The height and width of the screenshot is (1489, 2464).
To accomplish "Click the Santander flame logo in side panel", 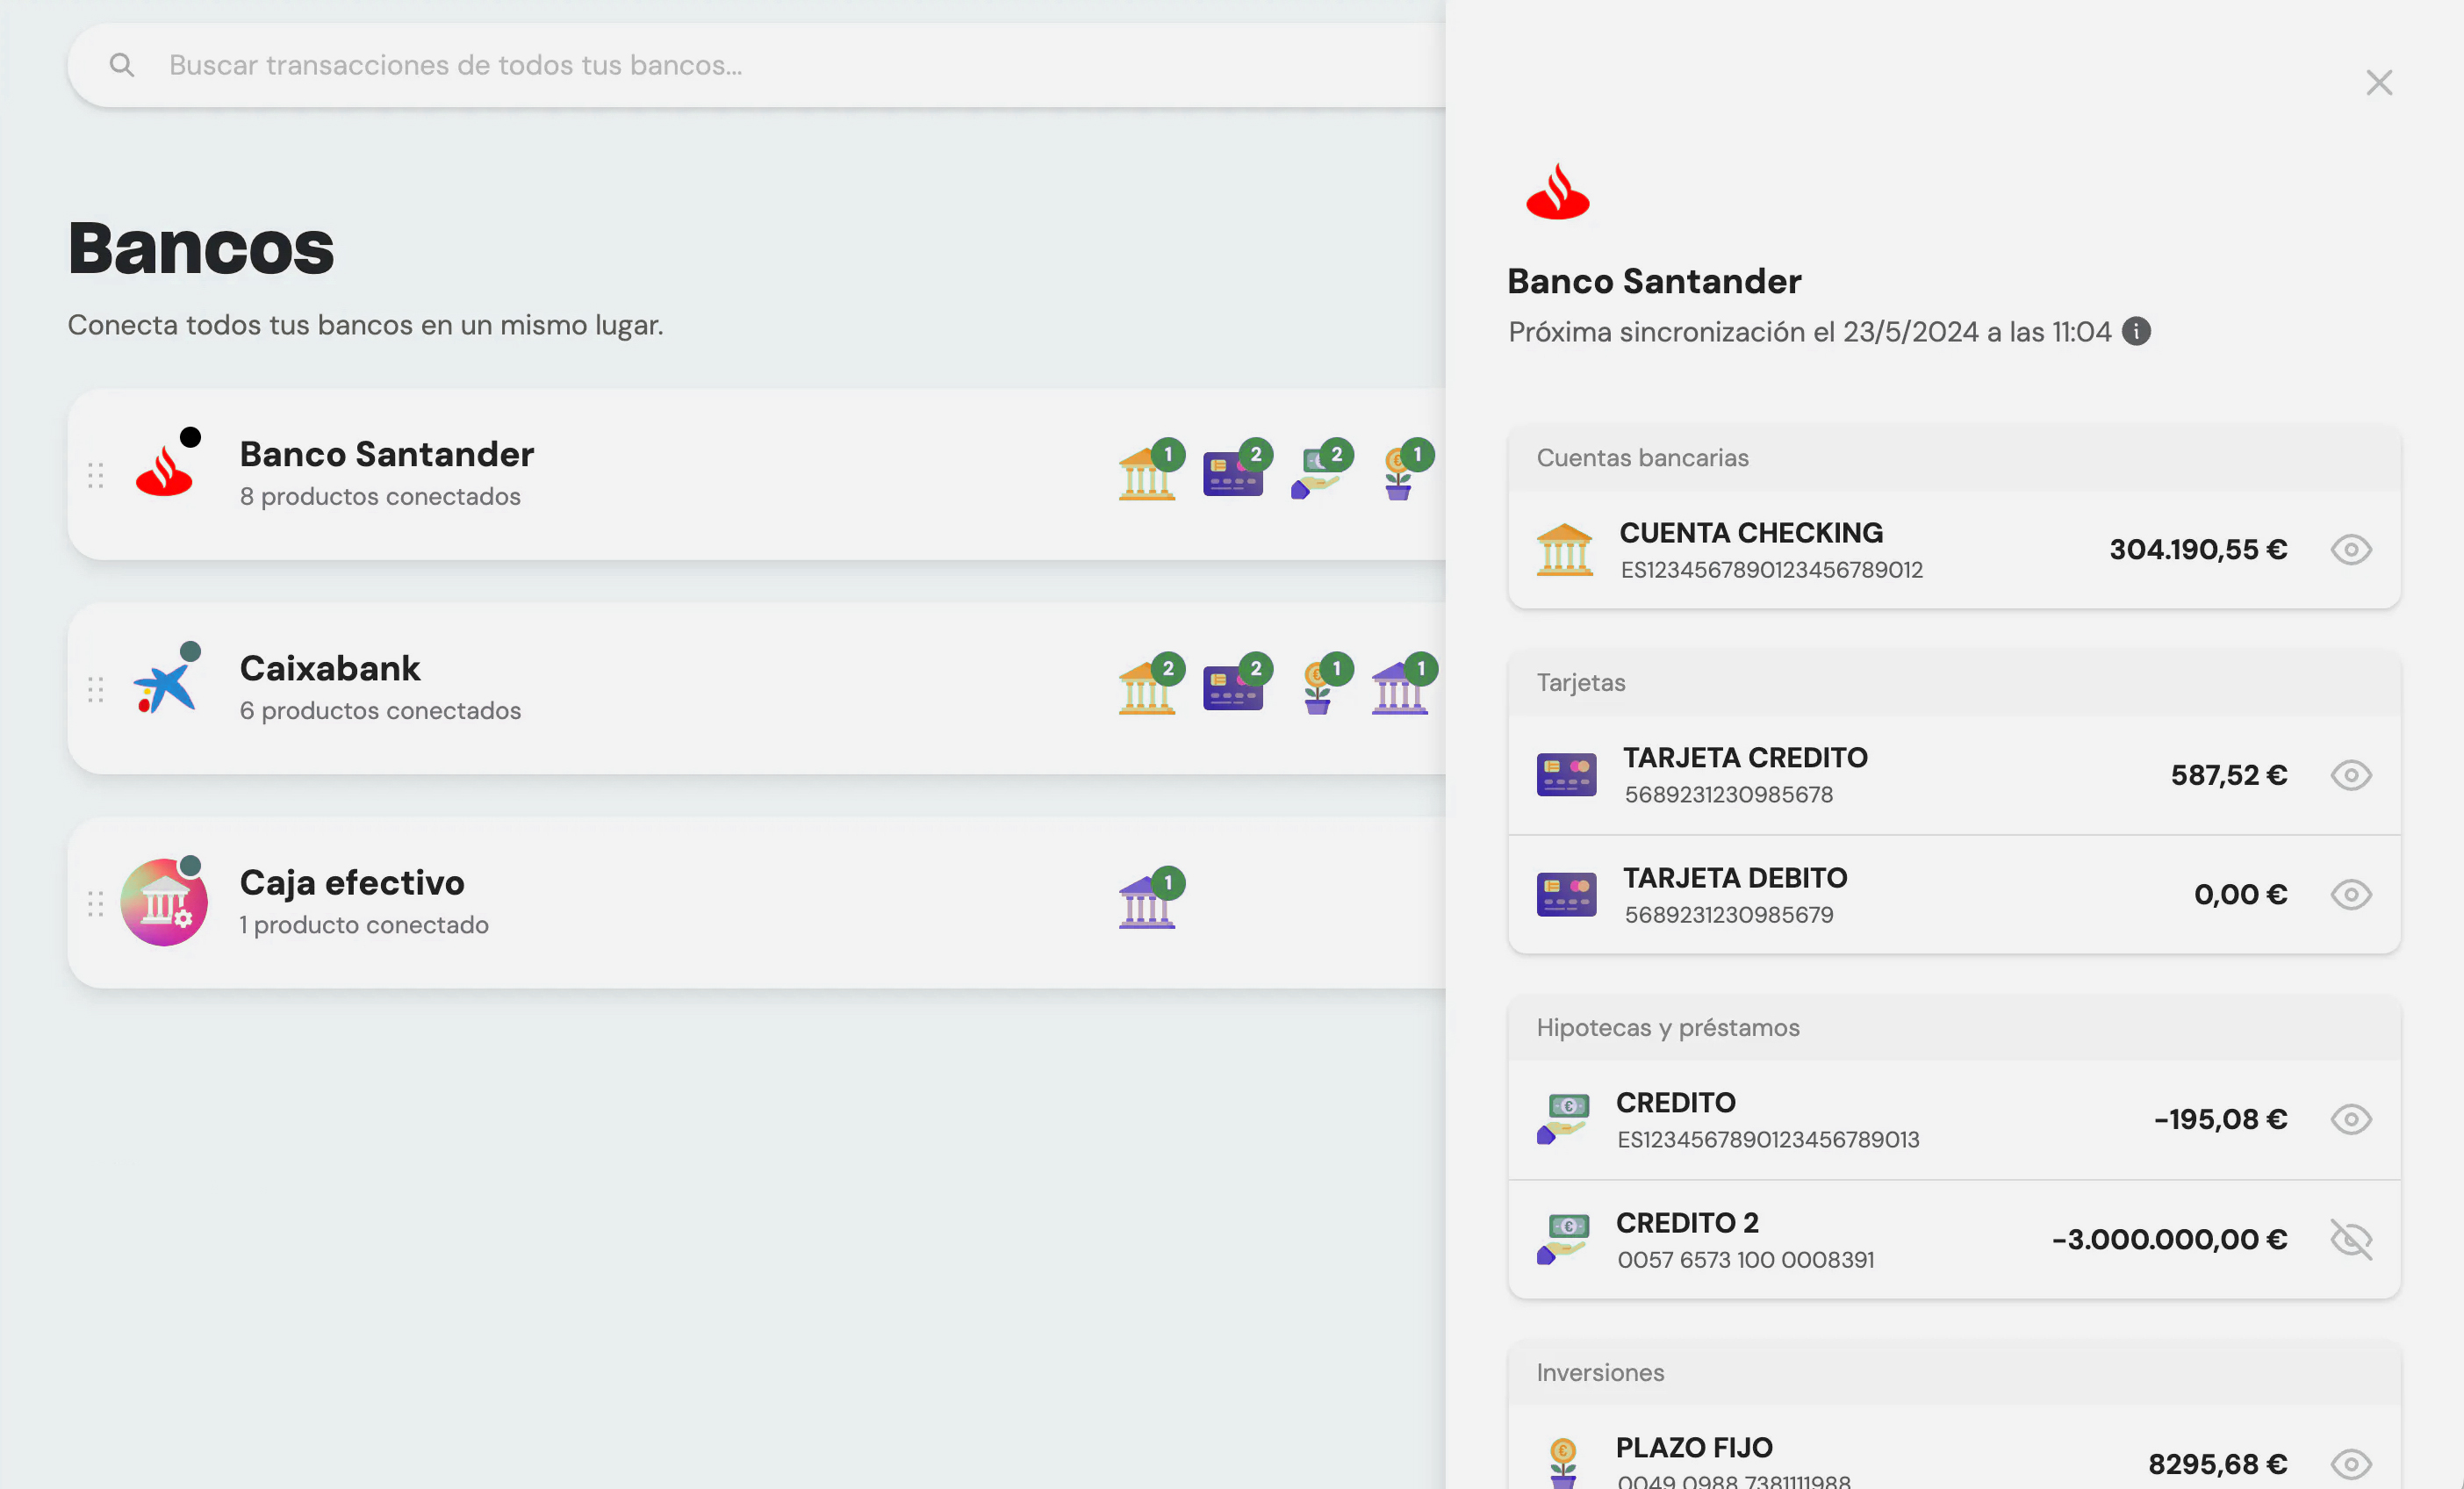I will coord(1557,192).
